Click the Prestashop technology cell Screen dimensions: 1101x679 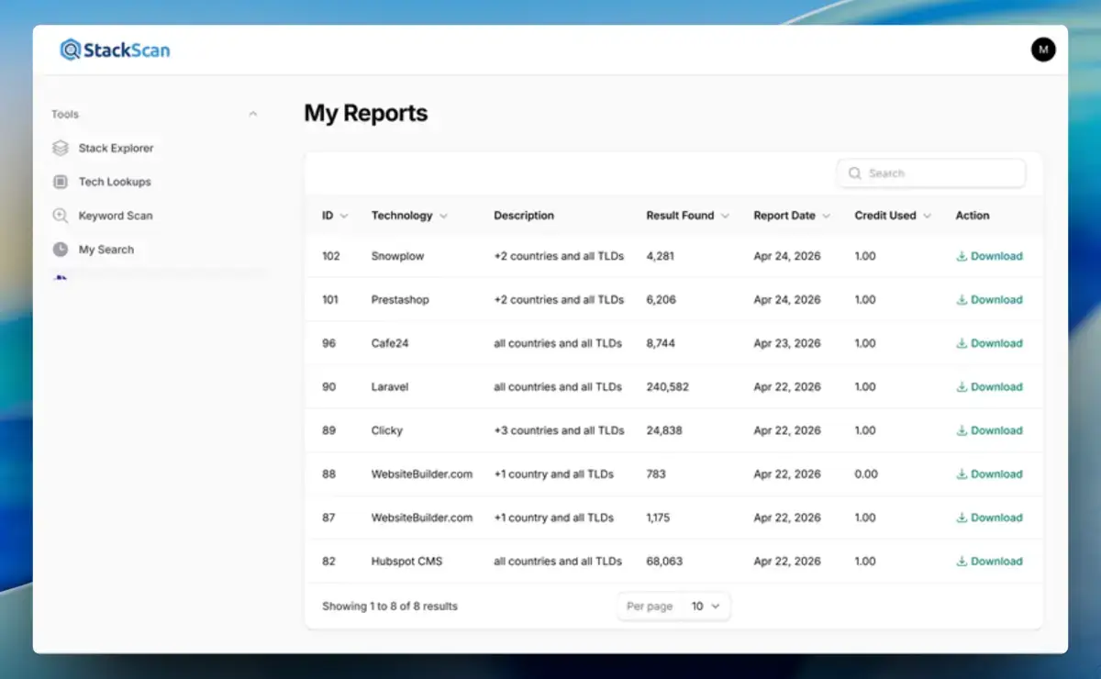point(400,300)
